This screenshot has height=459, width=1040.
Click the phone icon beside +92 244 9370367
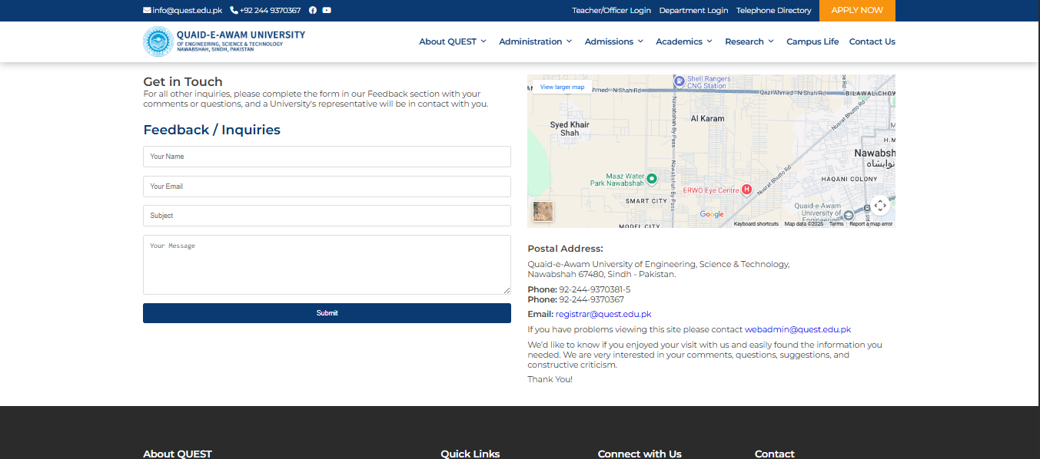[x=234, y=10]
